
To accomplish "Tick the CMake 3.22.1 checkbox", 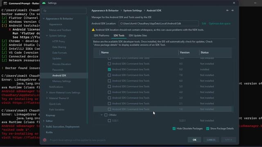I will tap(109, 120).
